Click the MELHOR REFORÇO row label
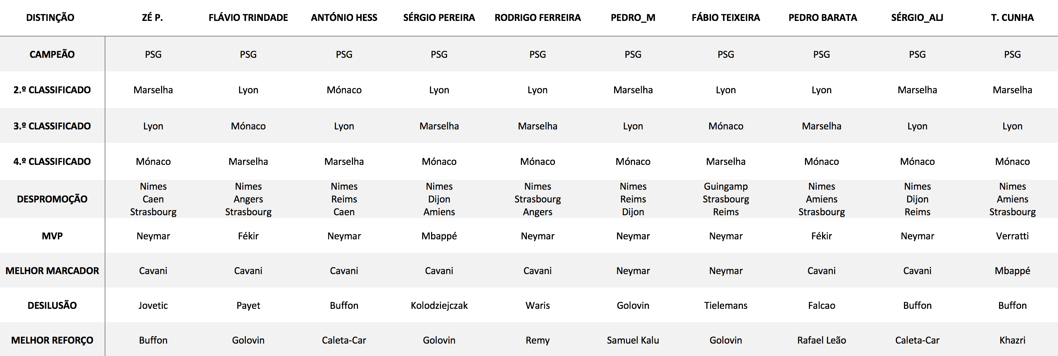 (x=52, y=340)
